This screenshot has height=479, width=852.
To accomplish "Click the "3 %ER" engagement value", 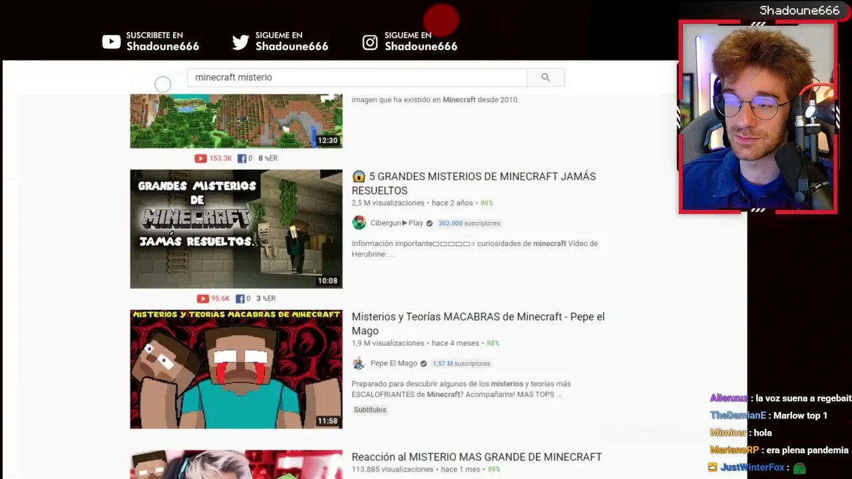I will (266, 299).
